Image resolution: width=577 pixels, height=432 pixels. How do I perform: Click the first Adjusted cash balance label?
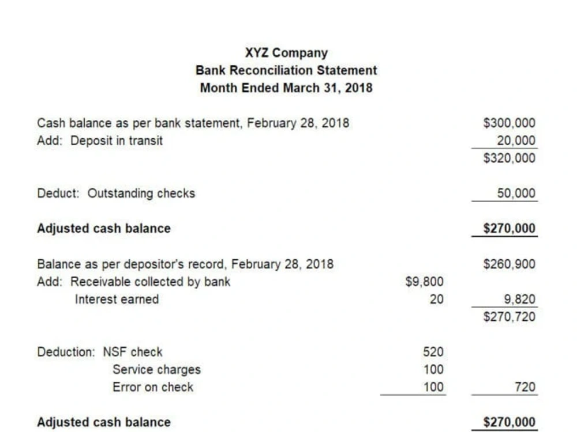[104, 229]
